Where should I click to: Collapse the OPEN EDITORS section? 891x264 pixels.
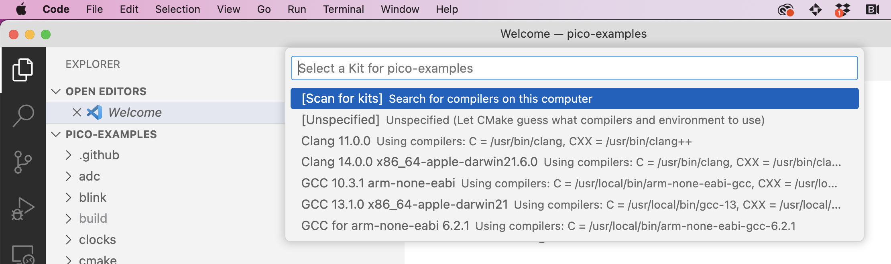(x=56, y=91)
